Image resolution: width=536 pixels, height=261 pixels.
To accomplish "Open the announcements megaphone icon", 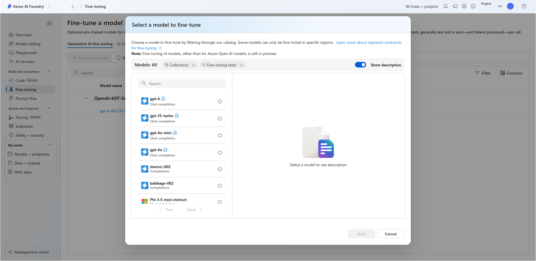I will click(x=455, y=6).
